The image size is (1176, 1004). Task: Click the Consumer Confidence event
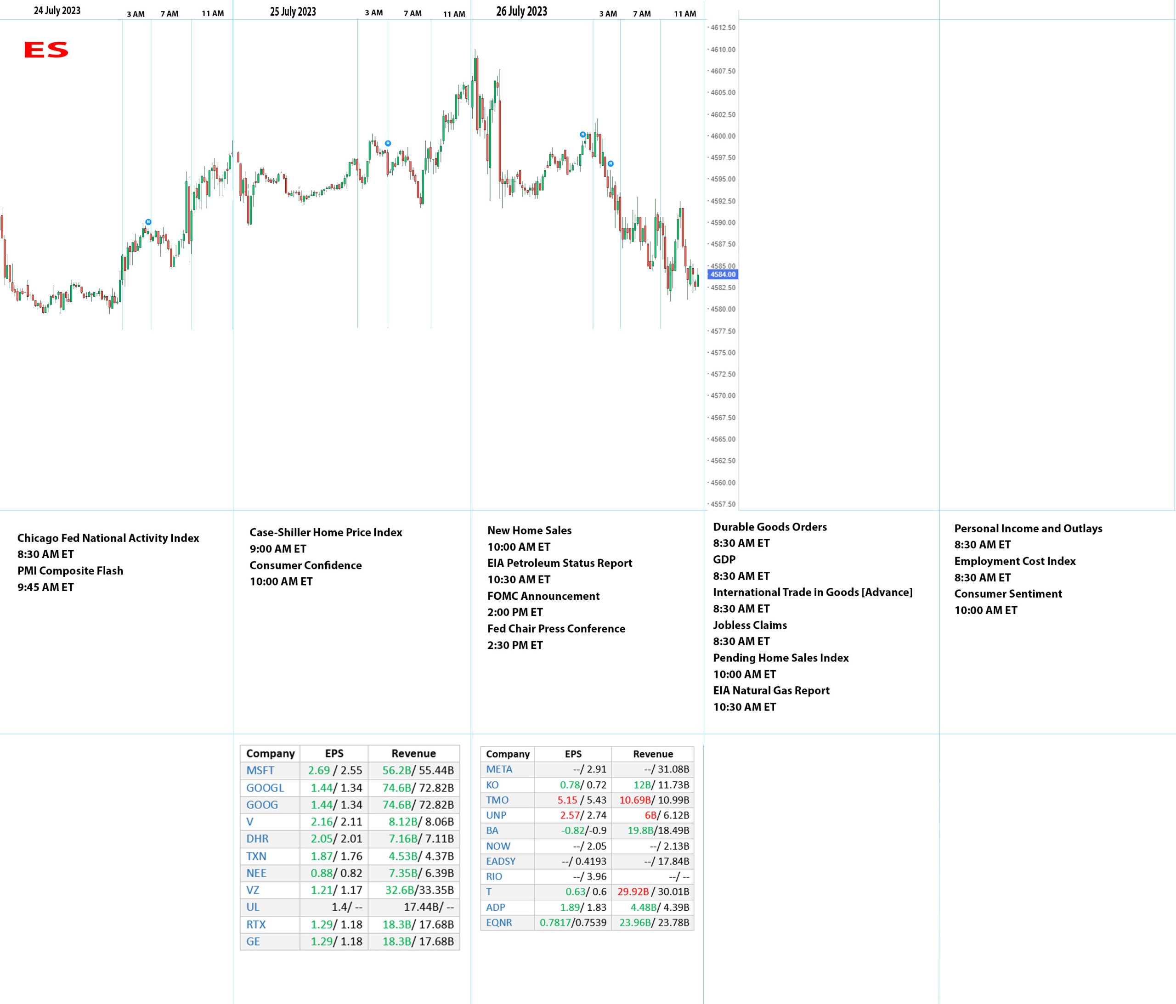click(305, 565)
